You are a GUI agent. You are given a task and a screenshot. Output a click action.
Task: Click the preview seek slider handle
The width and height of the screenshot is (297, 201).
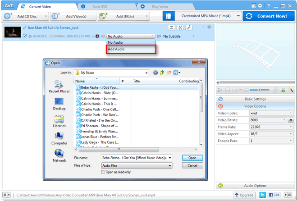point(218,82)
